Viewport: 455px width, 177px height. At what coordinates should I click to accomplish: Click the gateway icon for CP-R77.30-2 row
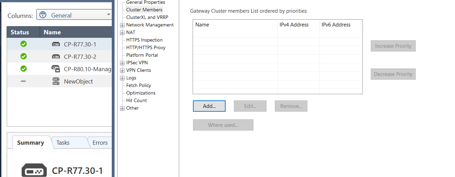[x=56, y=56]
